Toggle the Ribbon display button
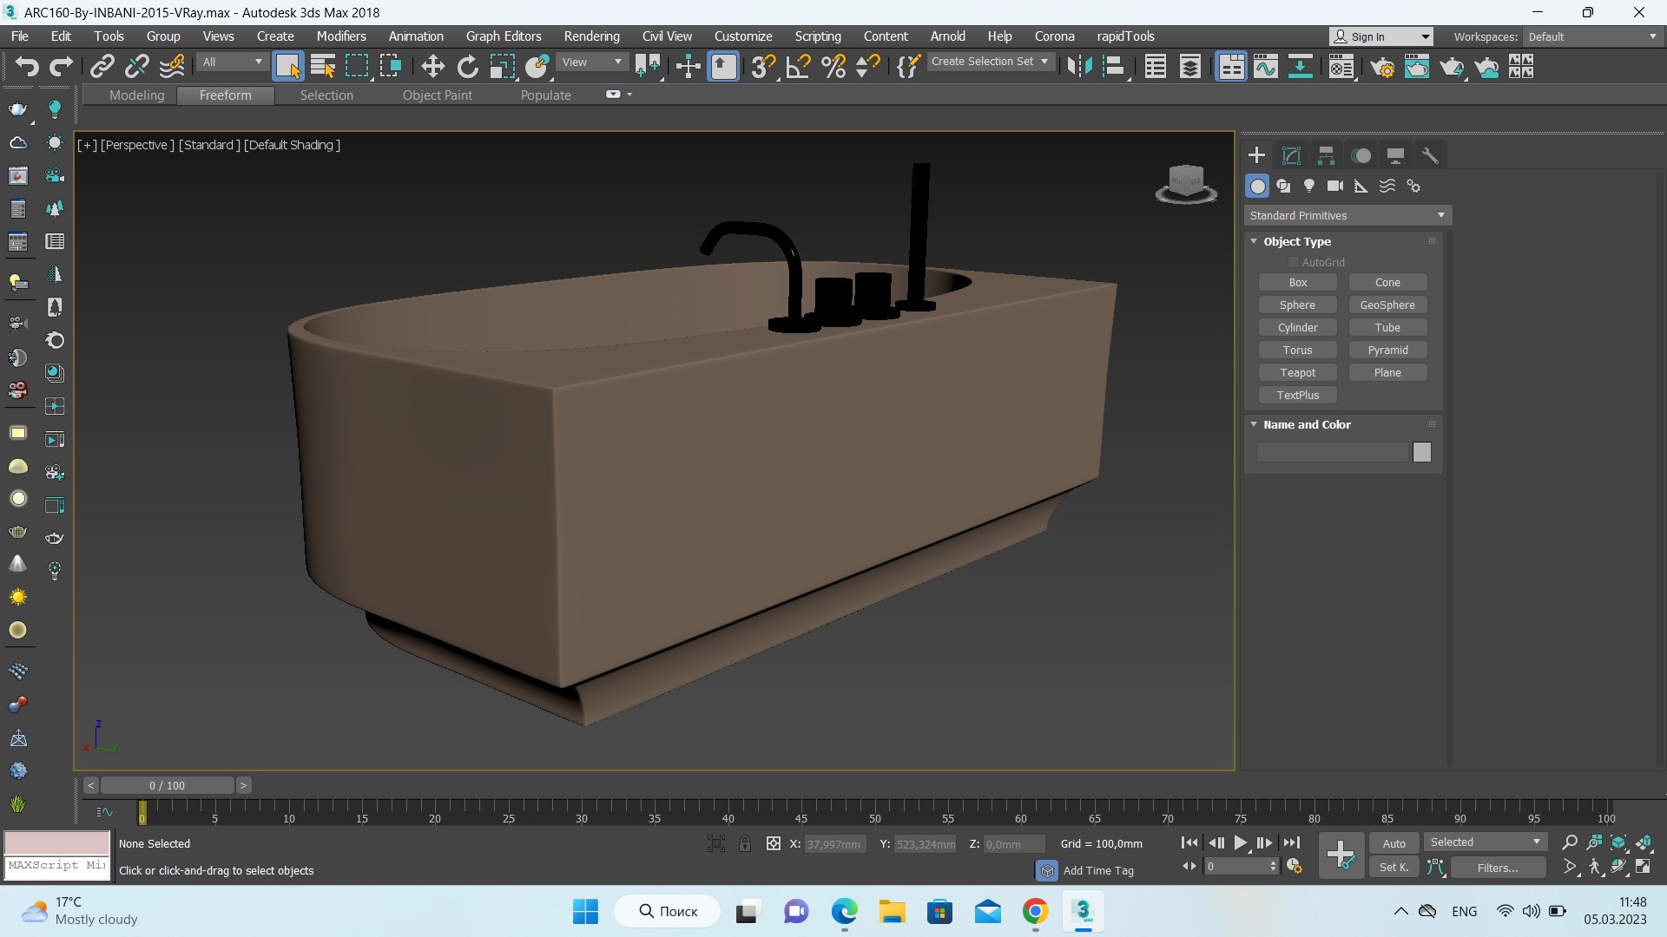 pyautogui.click(x=1231, y=66)
